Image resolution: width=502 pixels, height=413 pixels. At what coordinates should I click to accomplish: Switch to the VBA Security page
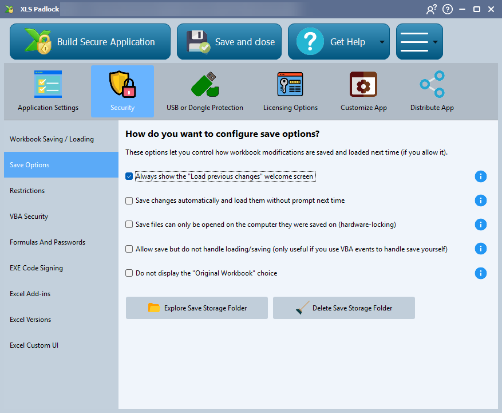click(x=29, y=217)
